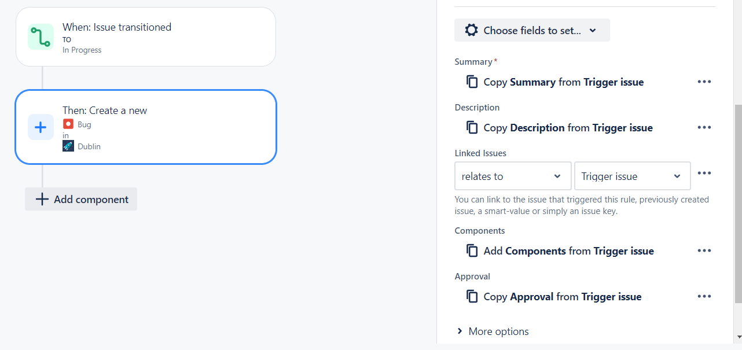This screenshot has width=742, height=350.
Task: Click the copy icon next to Copy Description
Action: (x=472, y=127)
